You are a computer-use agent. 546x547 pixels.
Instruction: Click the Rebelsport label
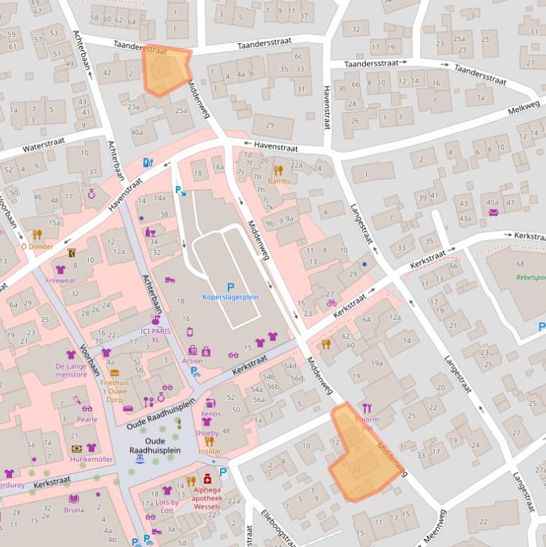point(531,277)
